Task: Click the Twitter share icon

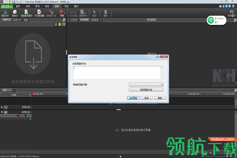Action: [226, 6]
